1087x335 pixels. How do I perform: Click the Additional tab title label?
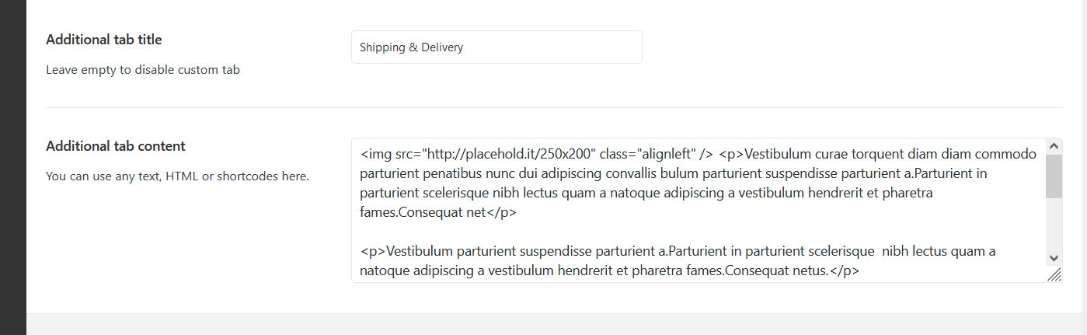104,40
